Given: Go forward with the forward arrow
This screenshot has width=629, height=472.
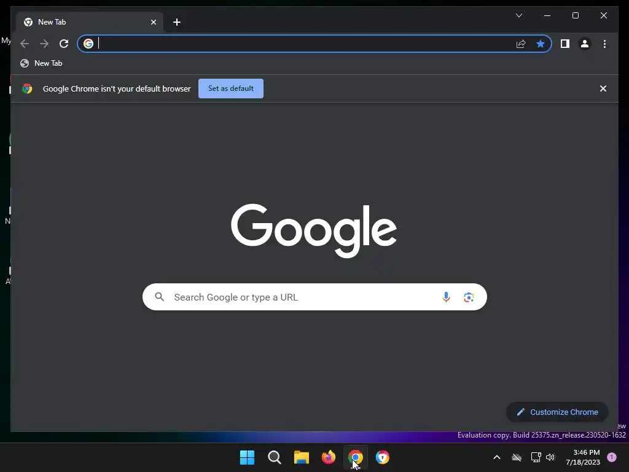Looking at the screenshot, I should (x=44, y=44).
